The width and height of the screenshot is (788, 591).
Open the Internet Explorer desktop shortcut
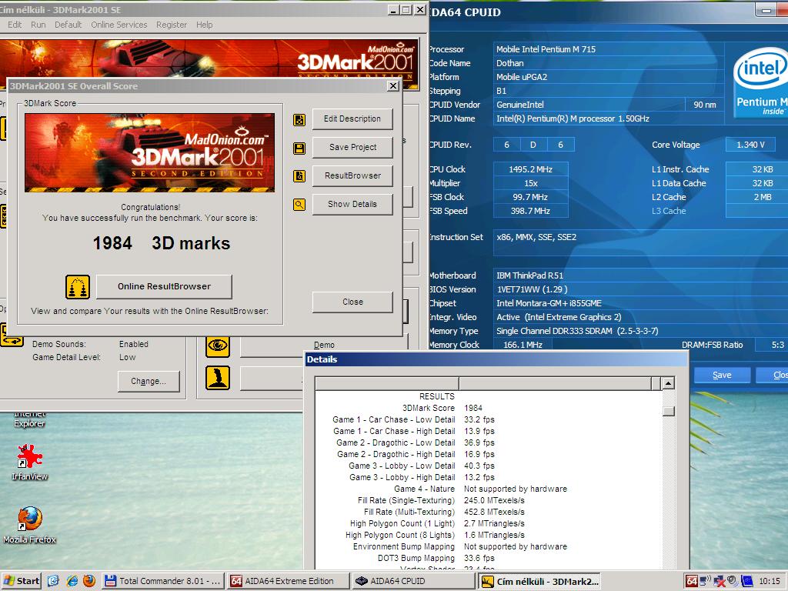tap(30, 419)
